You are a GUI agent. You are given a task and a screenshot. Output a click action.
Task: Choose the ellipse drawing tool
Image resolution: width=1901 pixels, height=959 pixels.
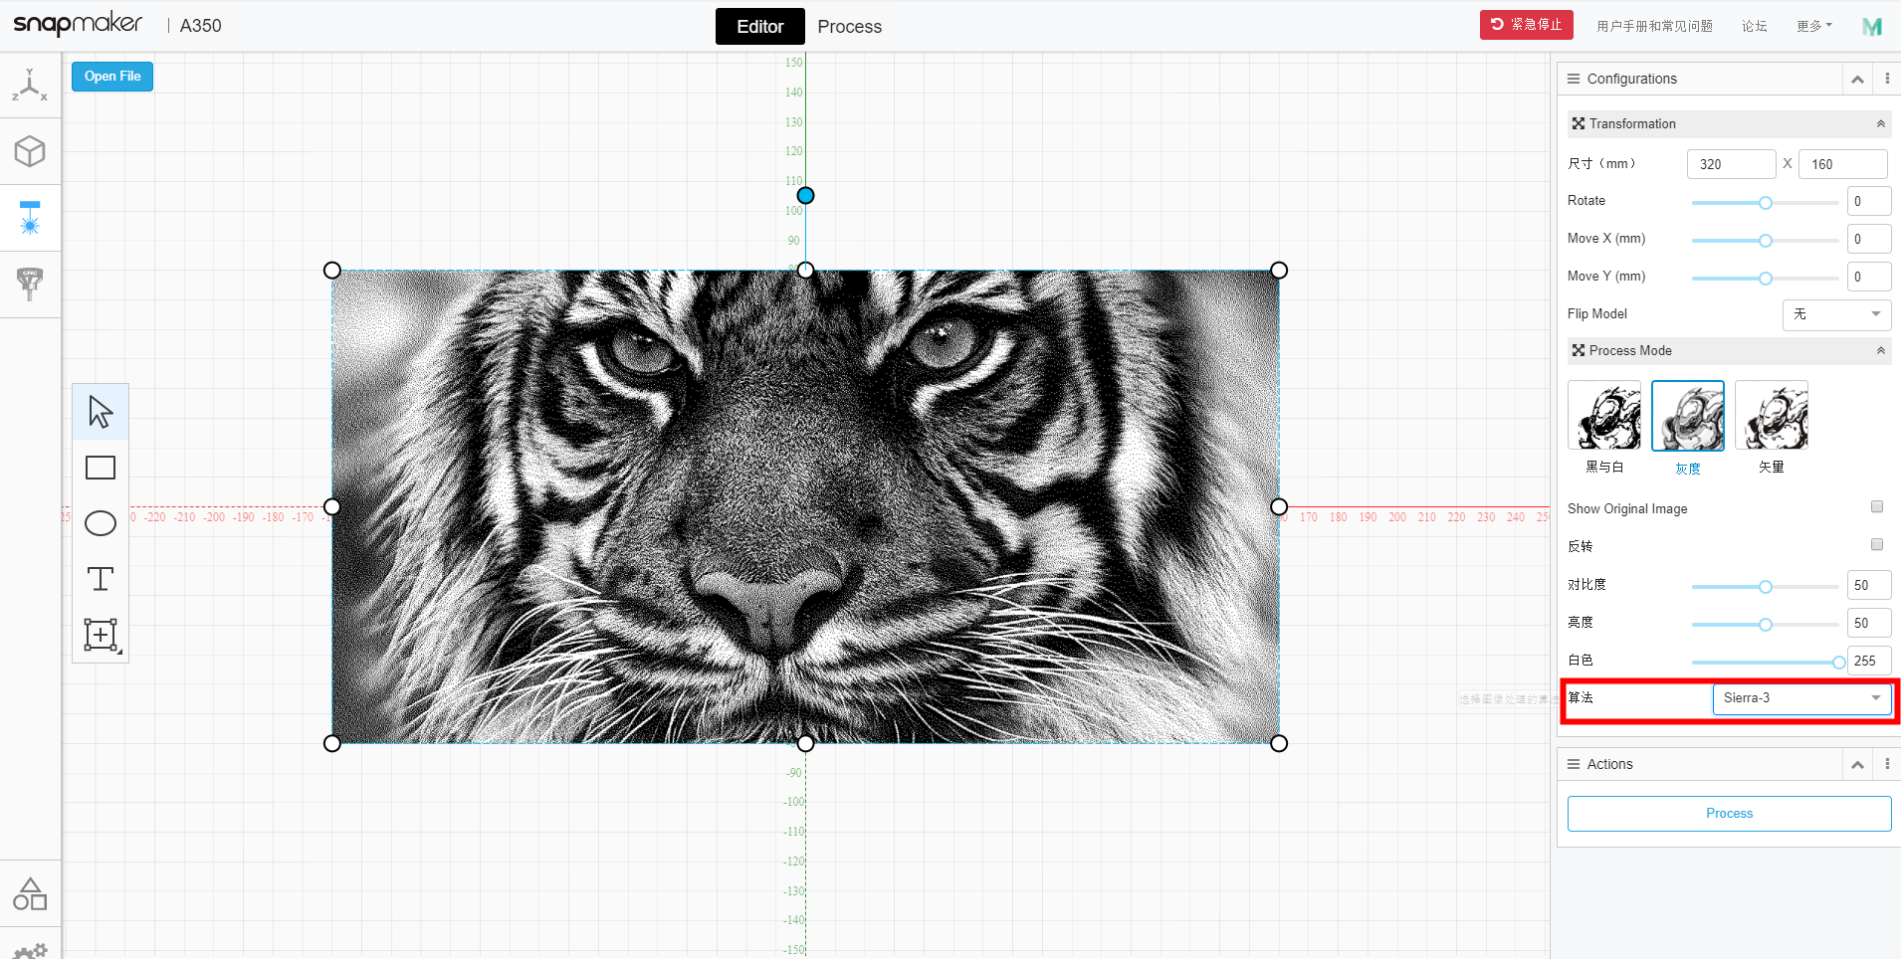tap(101, 523)
